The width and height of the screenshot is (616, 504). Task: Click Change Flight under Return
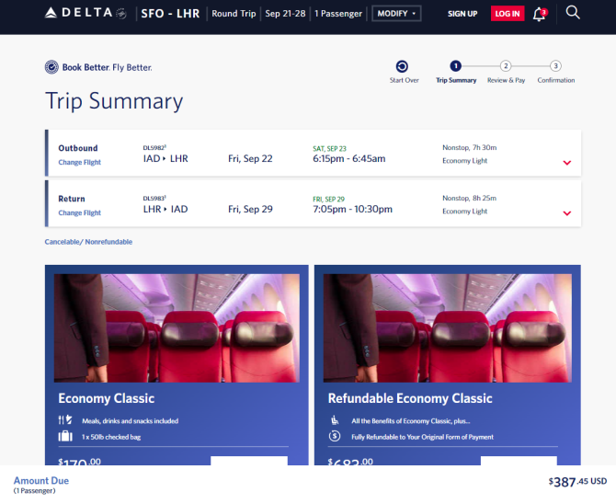tap(79, 212)
